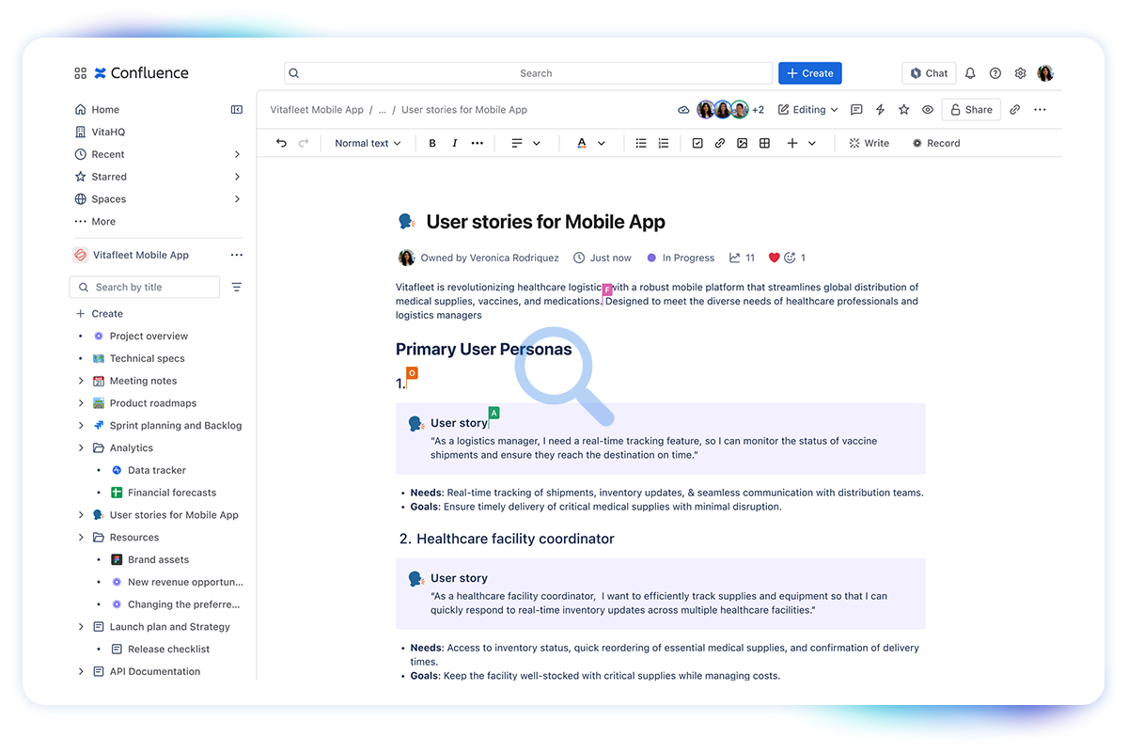Expand the Recent menu chevron
Viewport: 1128px width, 752px height.
(237, 154)
